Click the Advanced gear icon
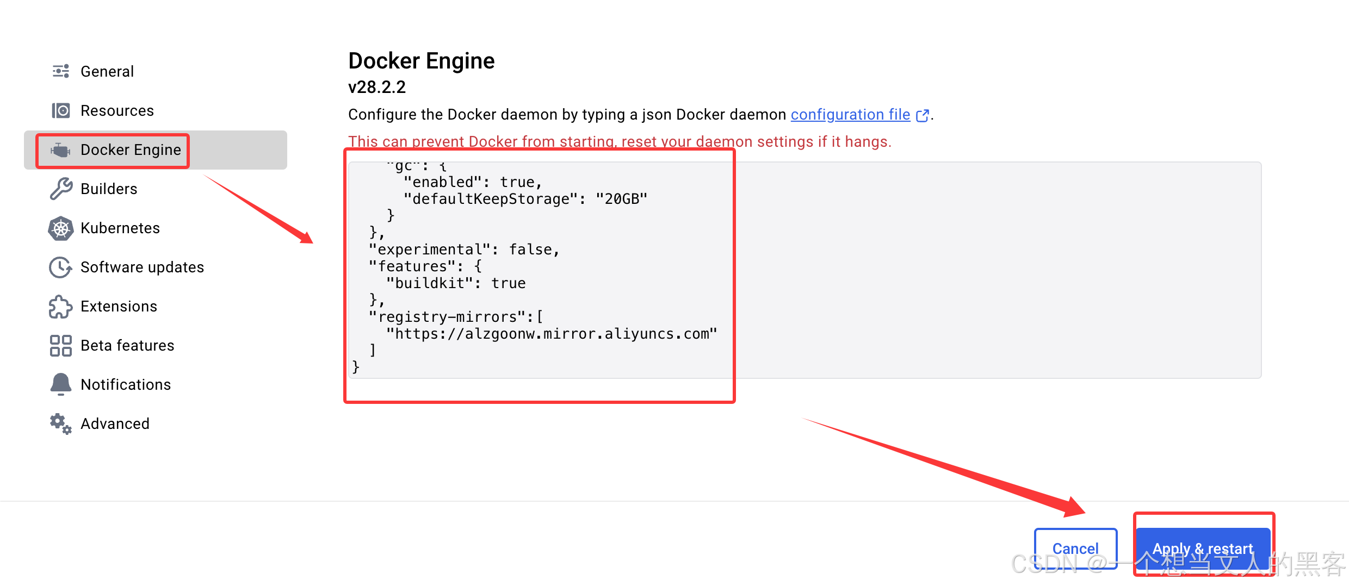The height and width of the screenshot is (586, 1349). pyautogui.click(x=60, y=423)
